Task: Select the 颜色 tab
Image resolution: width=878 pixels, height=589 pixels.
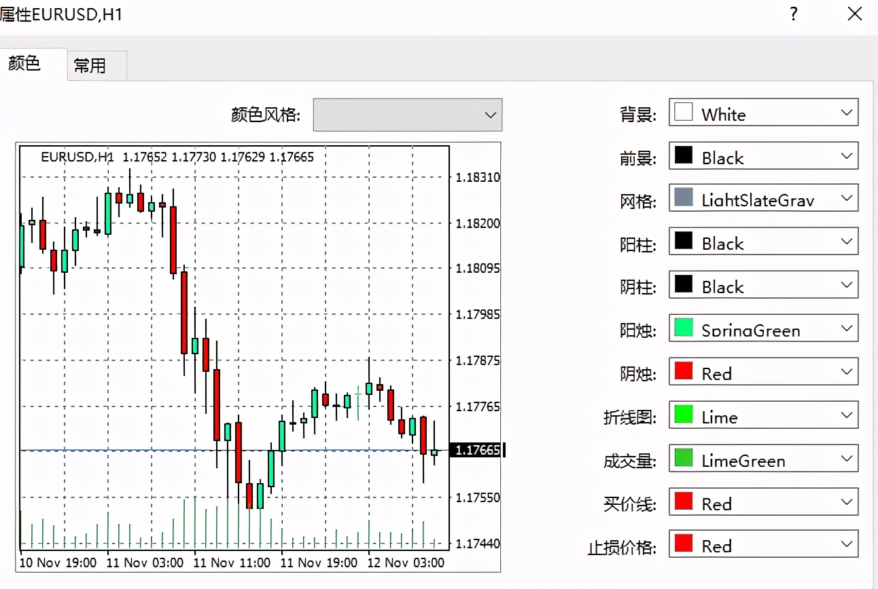Action: (25, 64)
